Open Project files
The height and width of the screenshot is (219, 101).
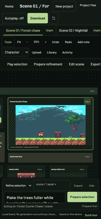click(88, 5)
